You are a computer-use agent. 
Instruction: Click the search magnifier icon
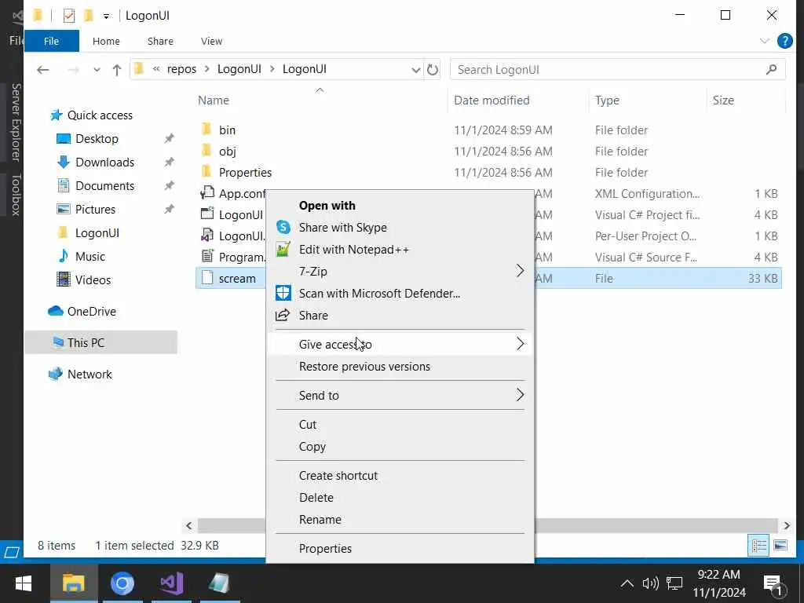pos(771,69)
